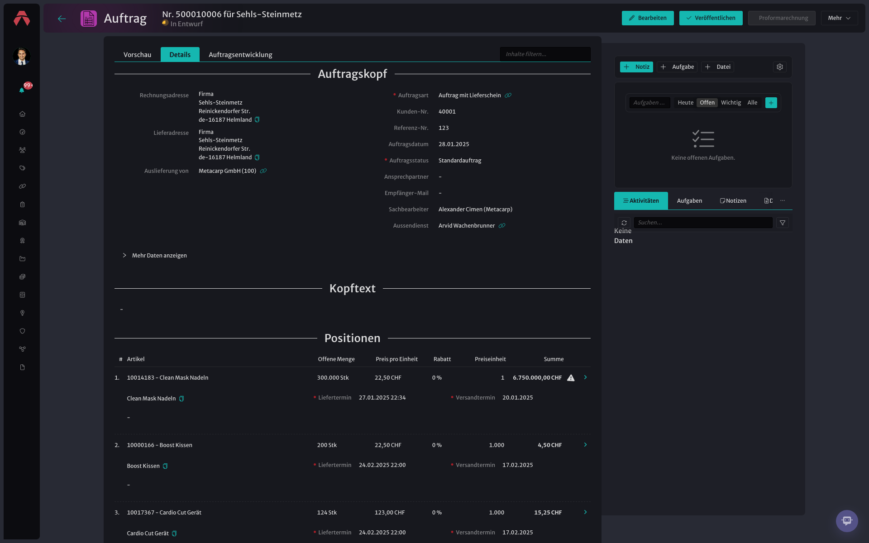
Task: Expand position 2 Boost Kissen chevron
Action: (x=585, y=445)
